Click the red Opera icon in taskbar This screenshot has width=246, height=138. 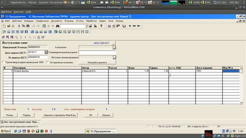tap(46, 131)
